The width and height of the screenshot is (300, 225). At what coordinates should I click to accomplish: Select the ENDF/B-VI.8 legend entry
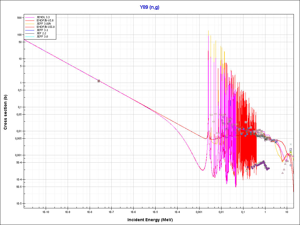(45, 21)
